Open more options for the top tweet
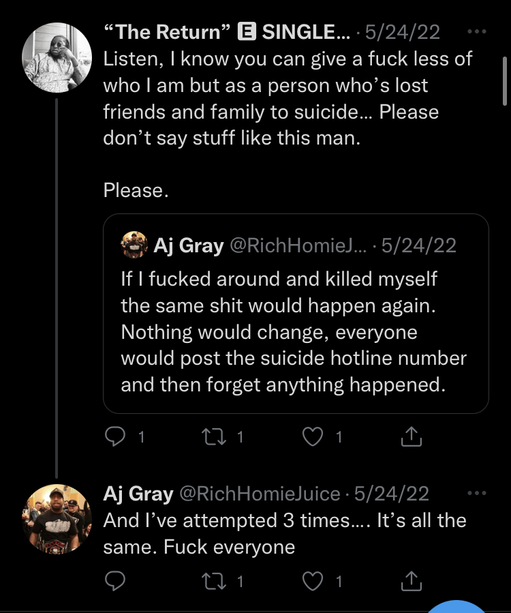Image resolution: width=511 pixels, height=613 pixels. (478, 31)
